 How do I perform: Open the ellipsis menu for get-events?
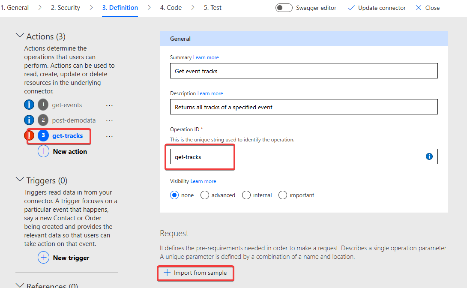pyautogui.click(x=109, y=105)
